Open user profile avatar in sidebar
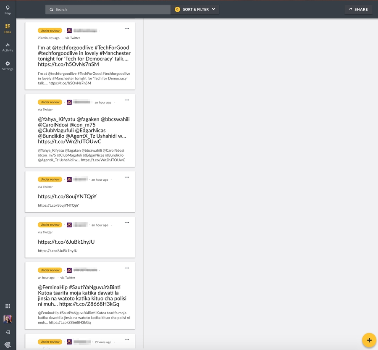Screen dimensions: 378x350 [x=8, y=319]
